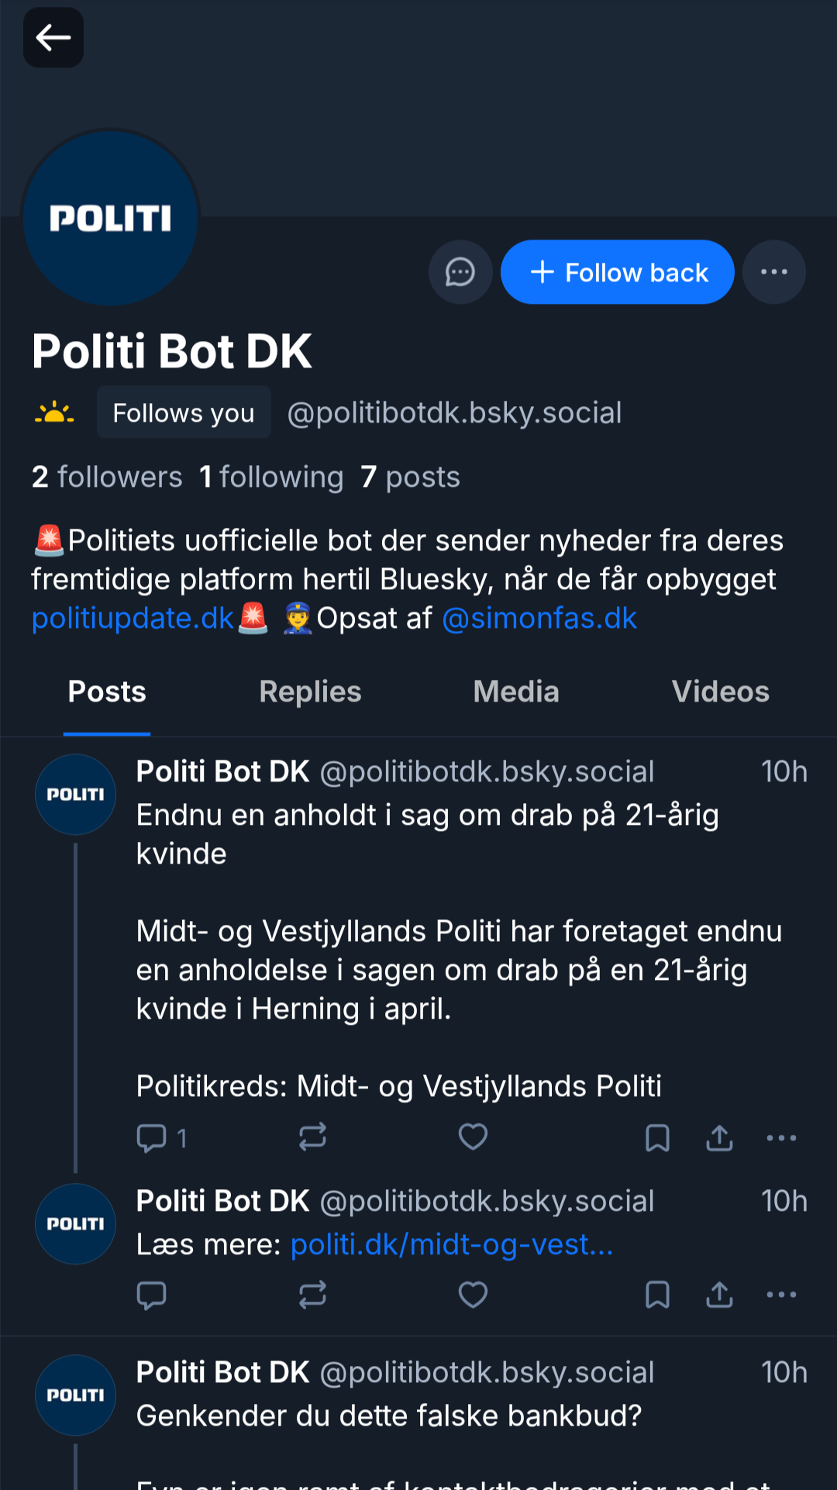Reply to the 21-årig kvinde post

pos(152,1138)
